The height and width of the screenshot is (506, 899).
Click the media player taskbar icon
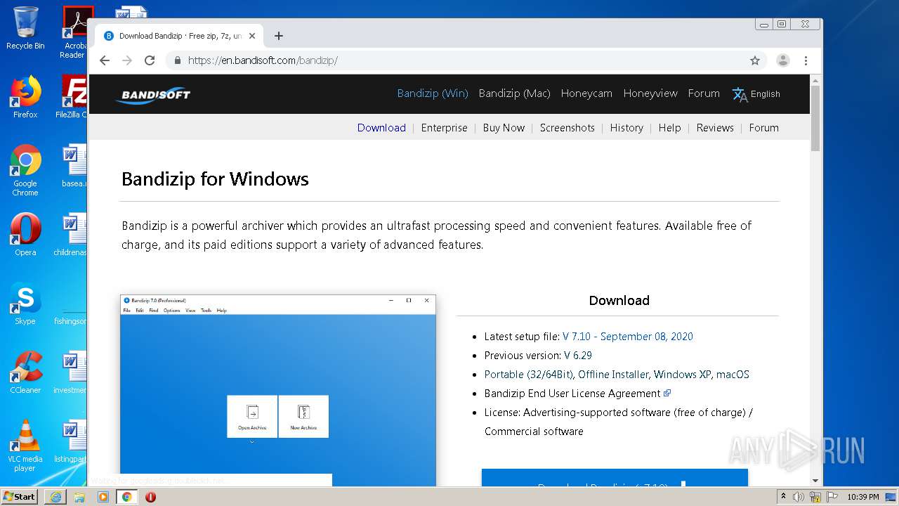tap(103, 497)
